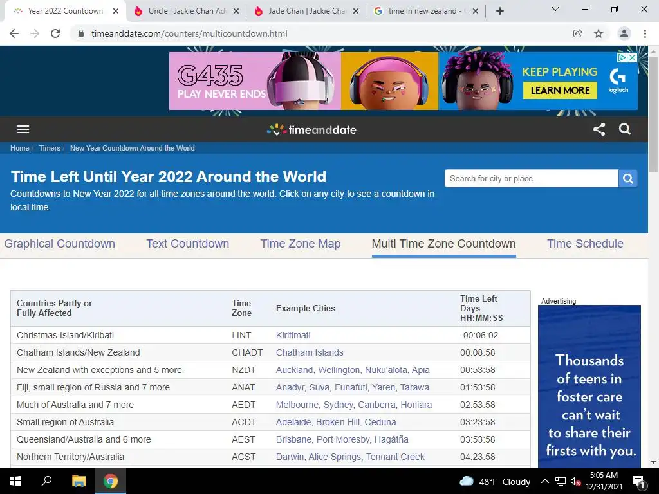The image size is (659, 494).
Task: Reload the page
Action: click(55, 33)
